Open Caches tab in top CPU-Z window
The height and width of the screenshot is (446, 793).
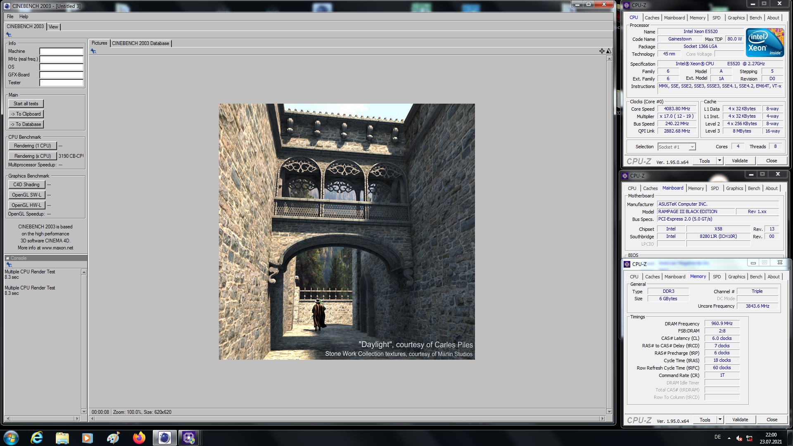click(652, 18)
